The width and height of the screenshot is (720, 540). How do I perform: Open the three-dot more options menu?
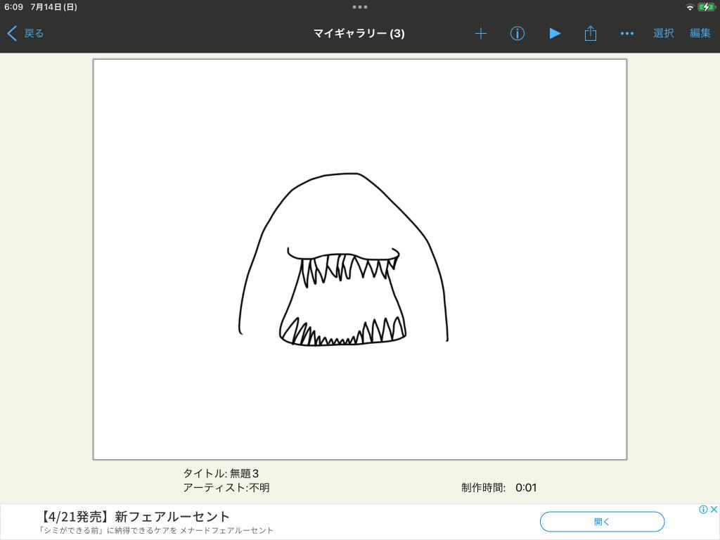coord(627,33)
